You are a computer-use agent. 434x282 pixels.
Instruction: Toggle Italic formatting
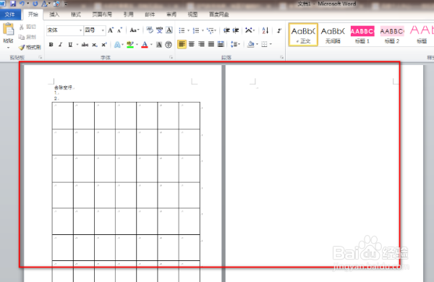tap(60, 45)
